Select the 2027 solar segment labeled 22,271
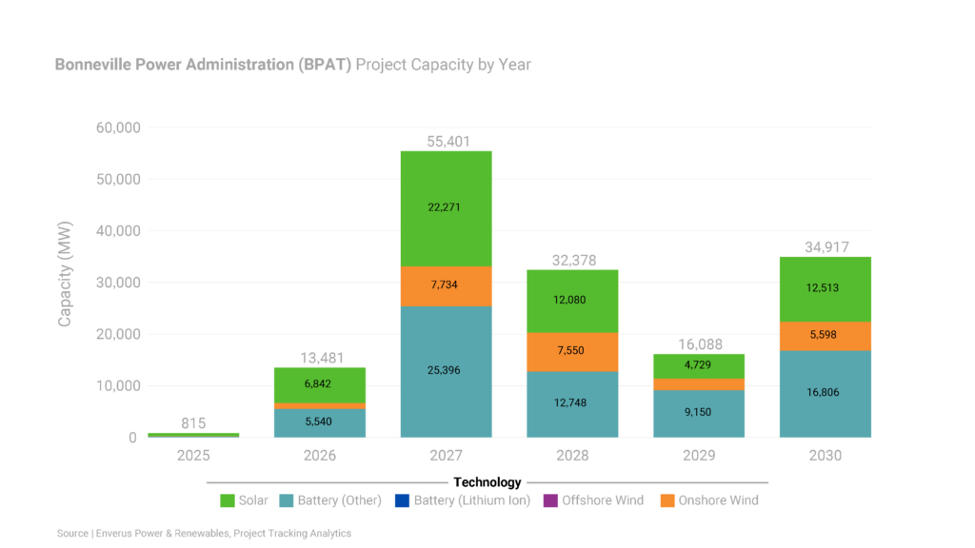Image resolution: width=975 pixels, height=548 pixels. pyautogui.click(x=446, y=207)
